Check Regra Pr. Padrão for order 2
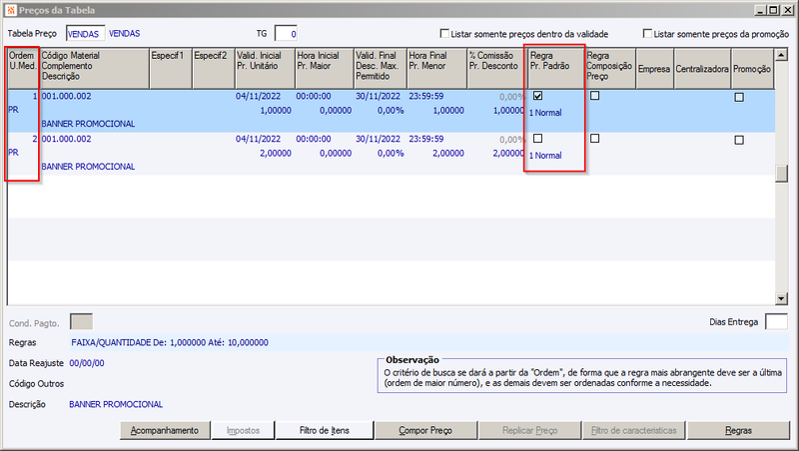This screenshot has width=799, height=451. [x=537, y=139]
